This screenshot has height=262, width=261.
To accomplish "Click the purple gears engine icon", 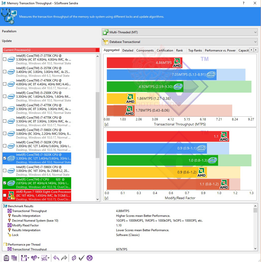I will coord(34,258).
